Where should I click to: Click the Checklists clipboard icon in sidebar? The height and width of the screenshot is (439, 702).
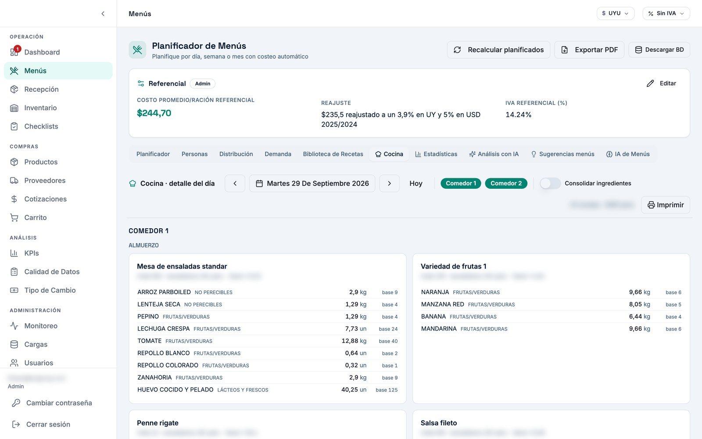tap(14, 126)
